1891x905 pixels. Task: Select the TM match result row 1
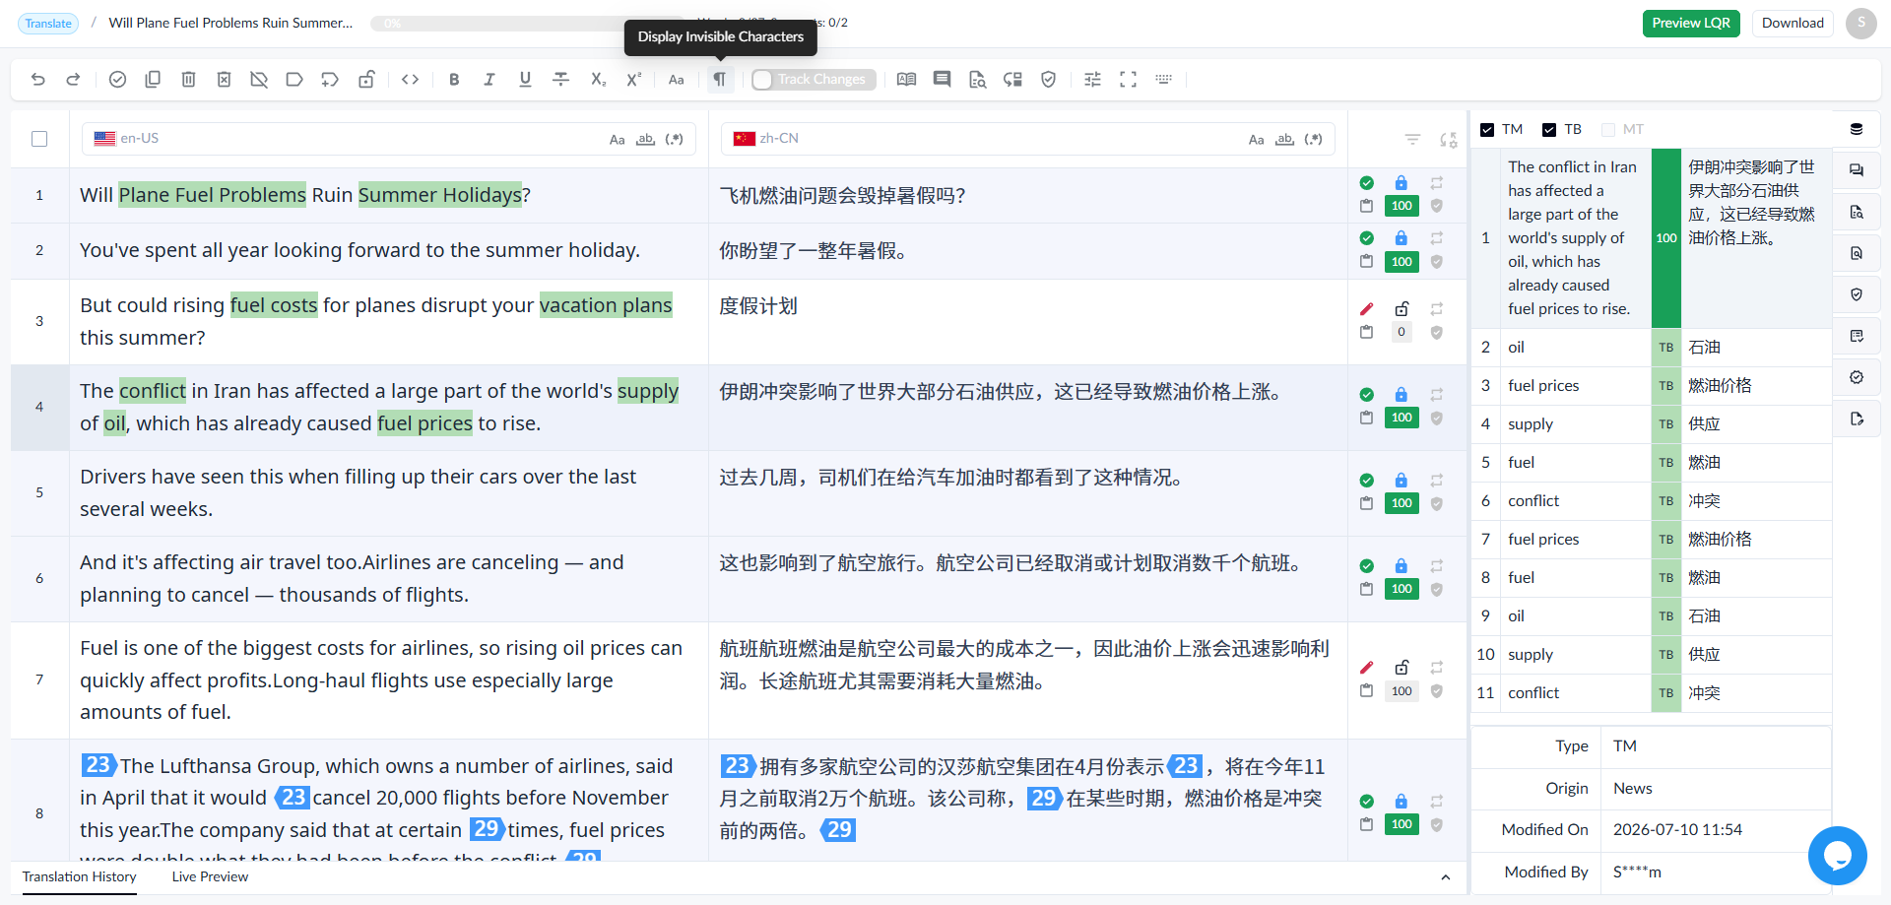tap(1651, 238)
